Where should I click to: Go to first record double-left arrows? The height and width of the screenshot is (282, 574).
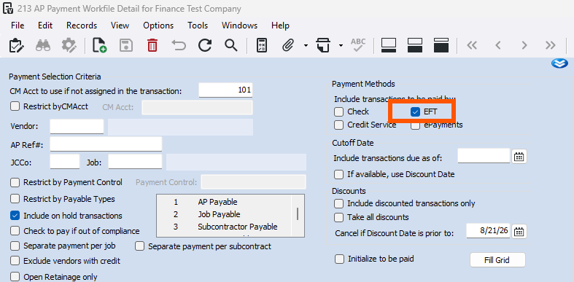tap(472, 45)
